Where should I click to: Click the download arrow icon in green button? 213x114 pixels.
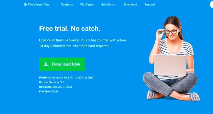coord(46,64)
